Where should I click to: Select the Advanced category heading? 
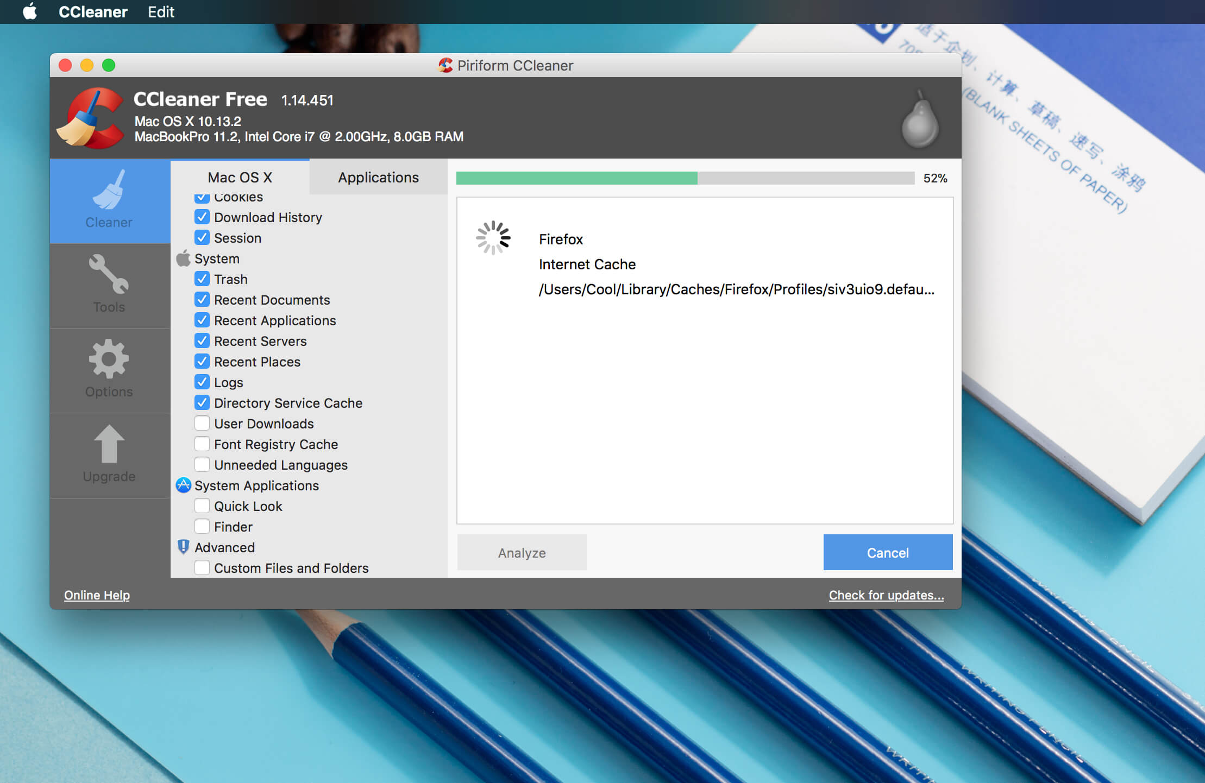coord(224,547)
